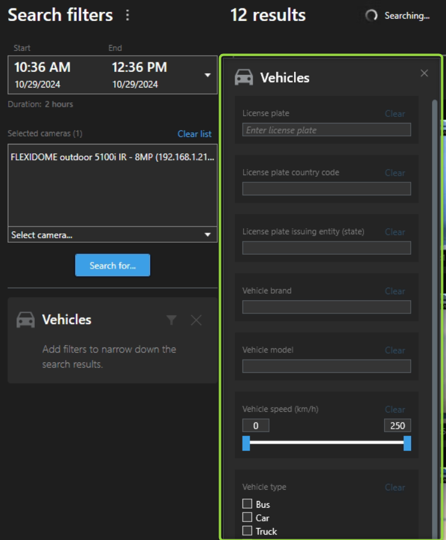Check the Bus vehicle type checkbox

247,504
